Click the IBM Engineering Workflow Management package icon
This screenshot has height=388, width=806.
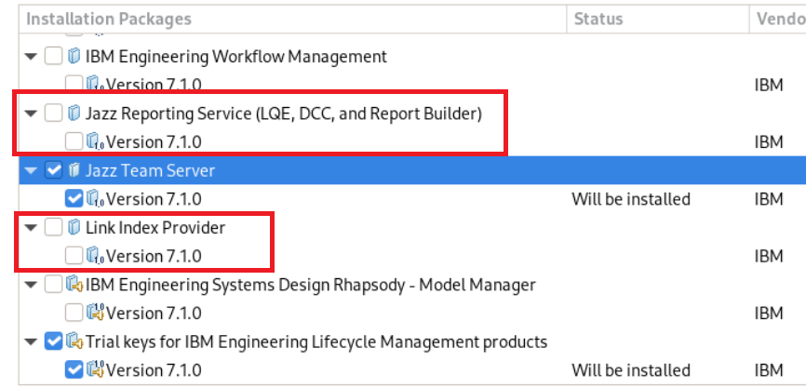(74, 57)
